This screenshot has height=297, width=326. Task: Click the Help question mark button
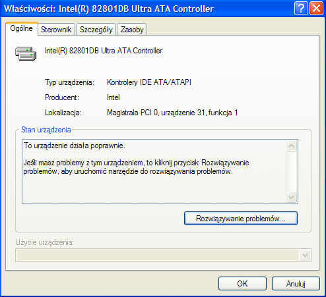pos(301,9)
